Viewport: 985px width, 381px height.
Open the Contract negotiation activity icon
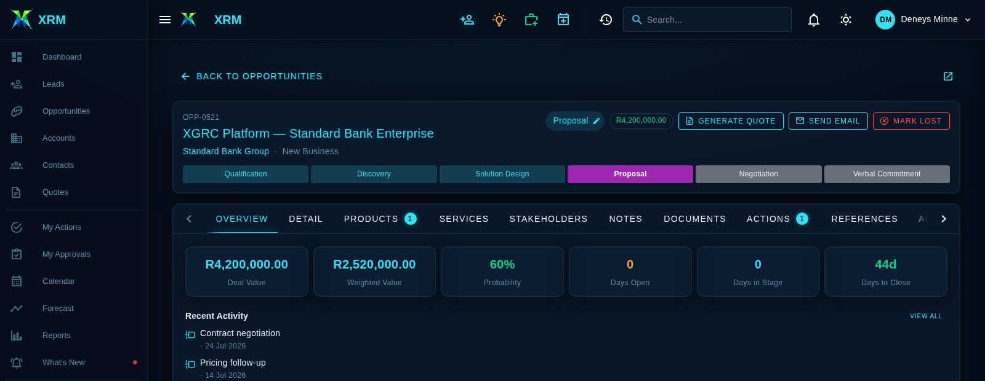coord(190,335)
